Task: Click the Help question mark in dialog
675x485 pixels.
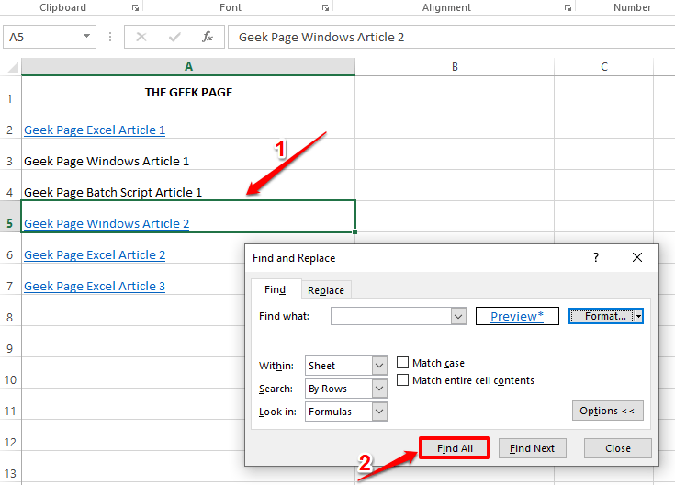Action: pyautogui.click(x=595, y=258)
